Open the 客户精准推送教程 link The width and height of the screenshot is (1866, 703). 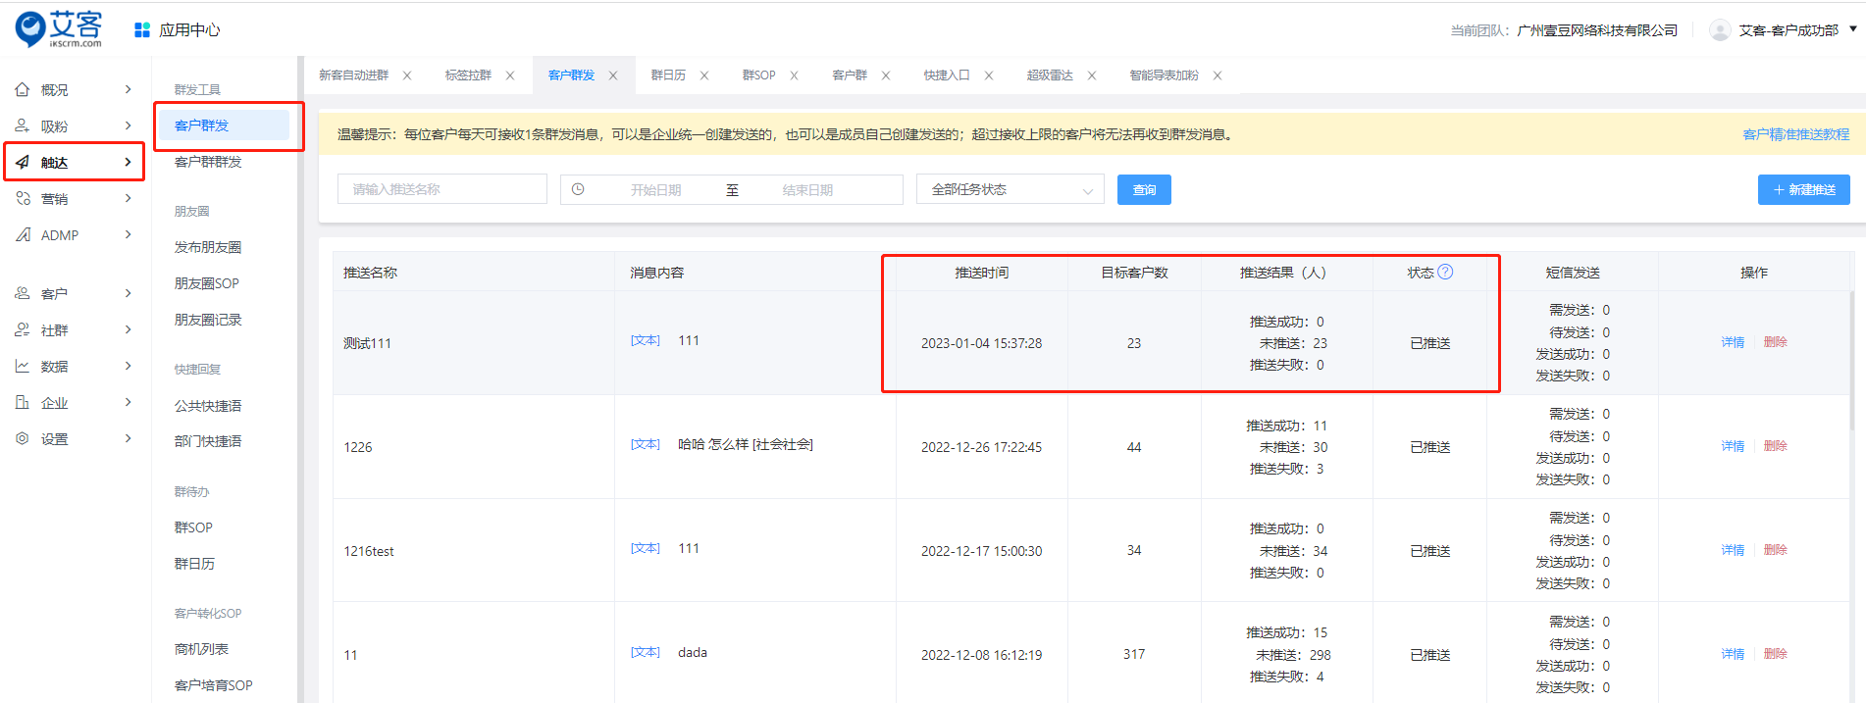(x=1795, y=134)
